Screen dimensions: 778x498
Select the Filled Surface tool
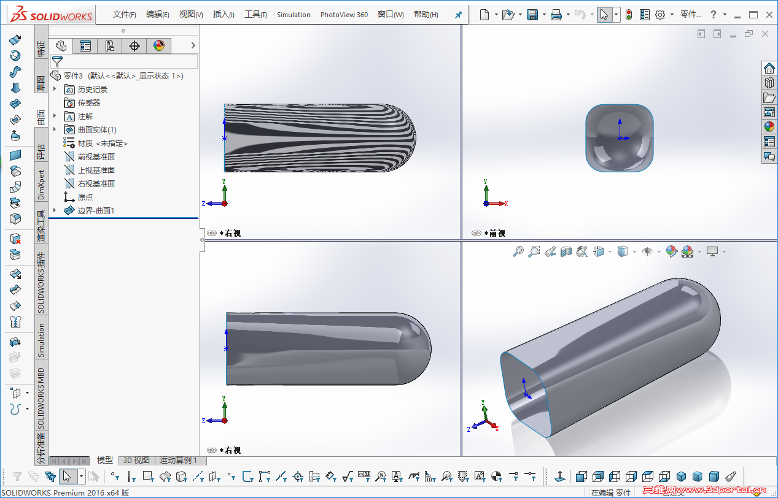click(15, 120)
